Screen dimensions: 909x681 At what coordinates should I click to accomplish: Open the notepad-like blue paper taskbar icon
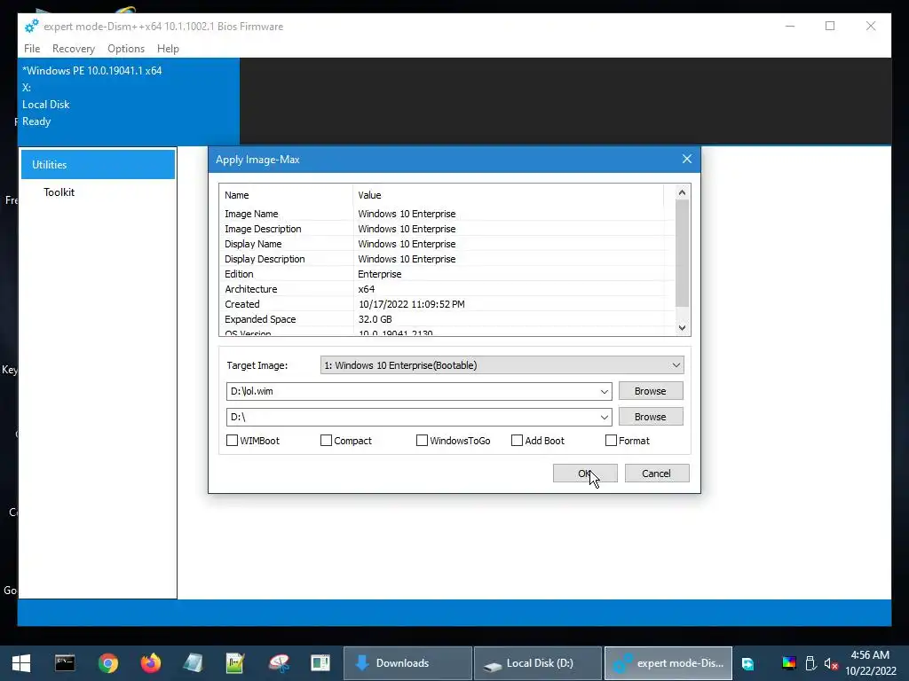coord(193,663)
